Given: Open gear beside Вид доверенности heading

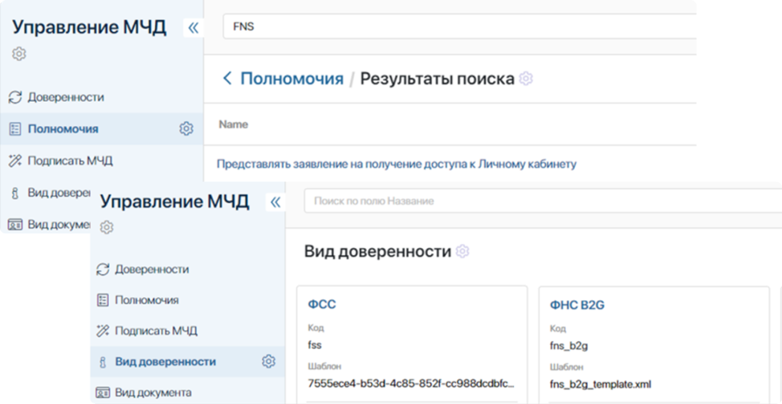Looking at the screenshot, I should click(462, 252).
